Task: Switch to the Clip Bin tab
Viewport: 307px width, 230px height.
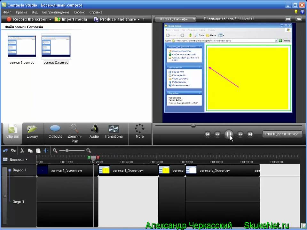Action: click(12, 134)
